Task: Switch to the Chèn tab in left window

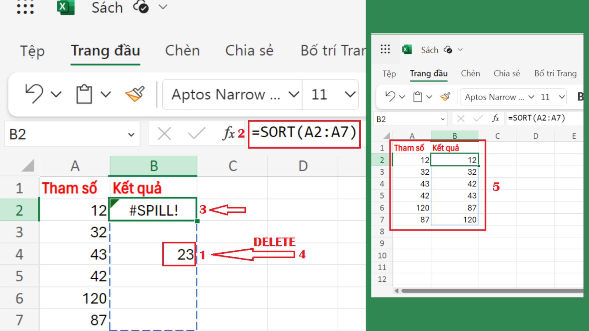Action: click(x=182, y=51)
